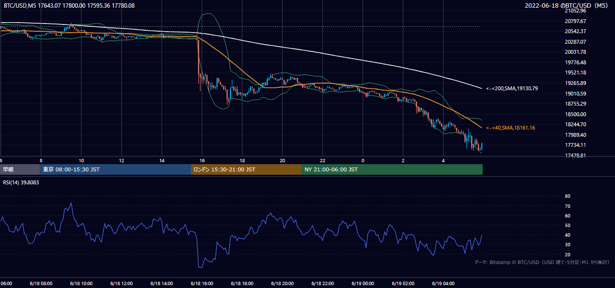Click hour label 4 under price chart
615x288 pixels.
pyautogui.click(x=443, y=160)
